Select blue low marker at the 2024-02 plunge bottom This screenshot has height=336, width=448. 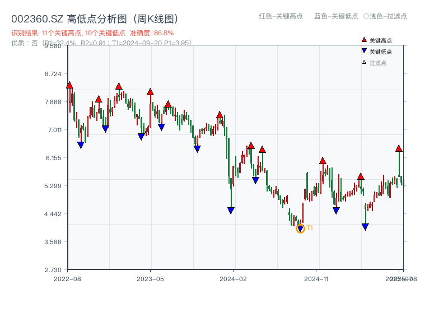coord(231,211)
